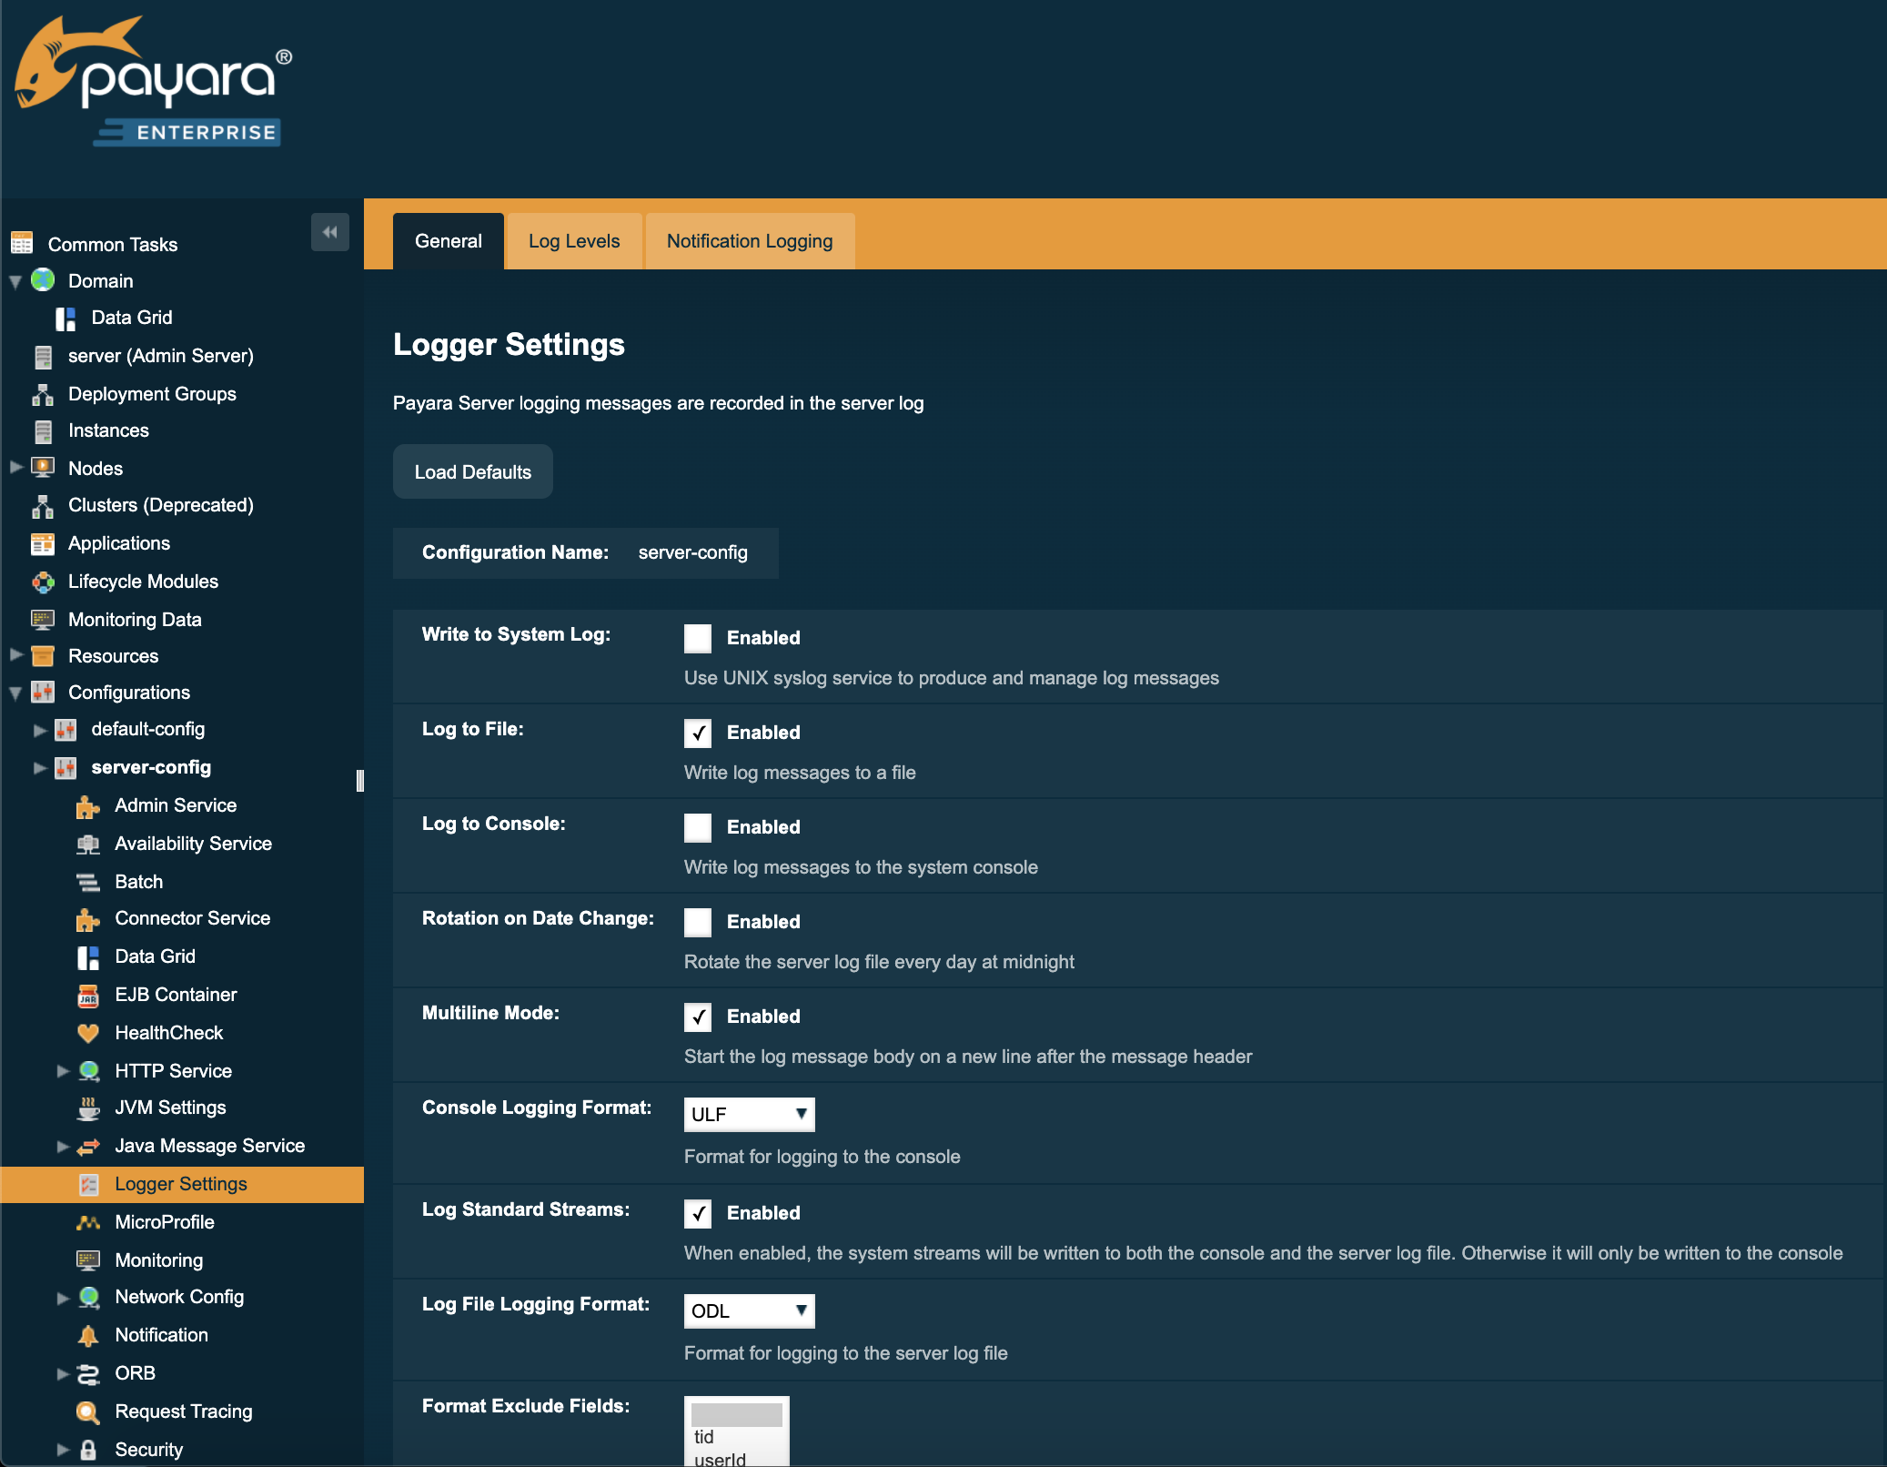This screenshot has width=1887, height=1467.
Task: Open the Notification Logging tab
Action: click(750, 241)
